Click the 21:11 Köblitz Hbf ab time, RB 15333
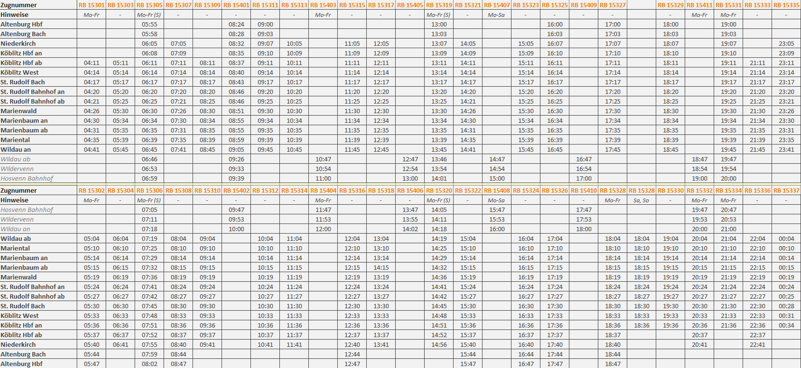801x368 pixels. point(758,63)
